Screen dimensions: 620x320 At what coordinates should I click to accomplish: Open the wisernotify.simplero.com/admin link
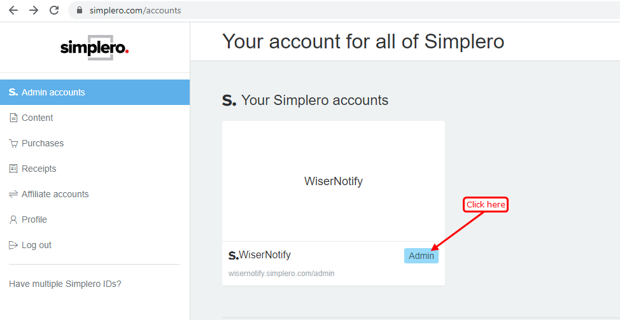(x=281, y=274)
